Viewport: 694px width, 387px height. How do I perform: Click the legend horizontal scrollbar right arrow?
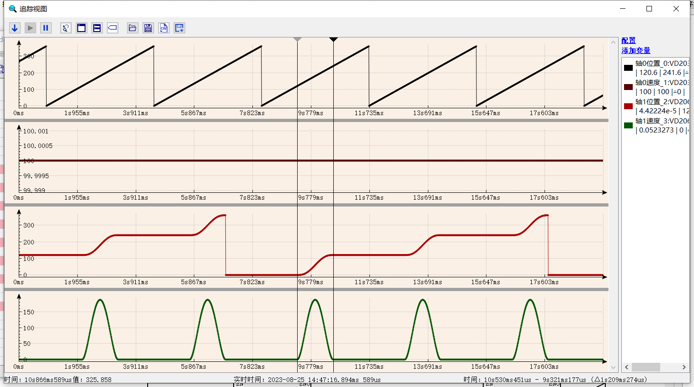tap(684, 367)
